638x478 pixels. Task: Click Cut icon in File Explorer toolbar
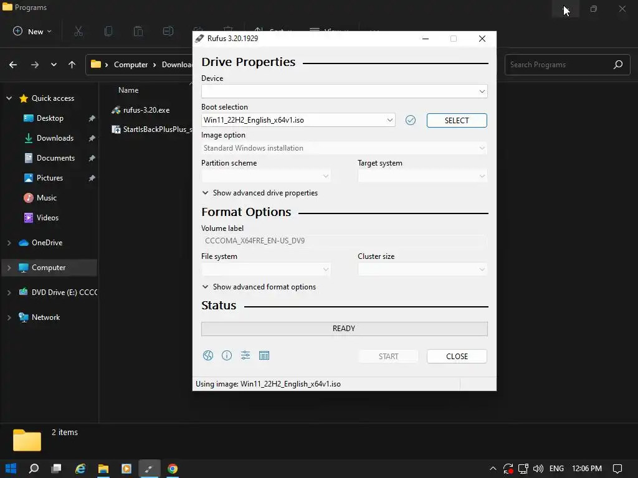[x=79, y=31]
